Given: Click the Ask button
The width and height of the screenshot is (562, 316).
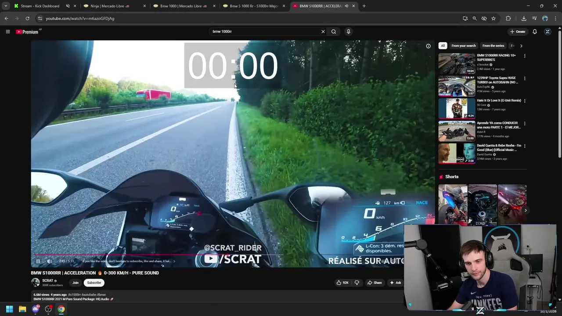Looking at the screenshot, I should click(396, 283).
